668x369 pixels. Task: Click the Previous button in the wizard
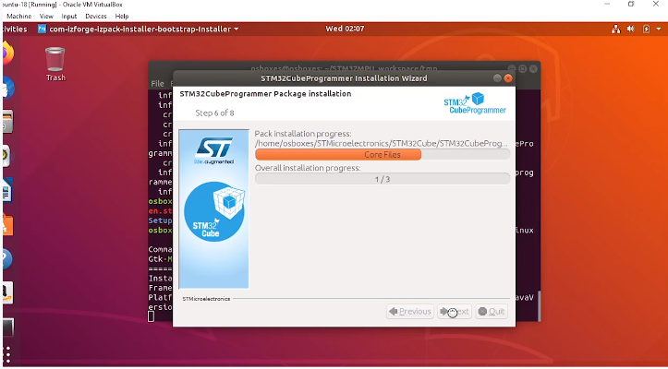pyautogui.click(x=410, y=312)
